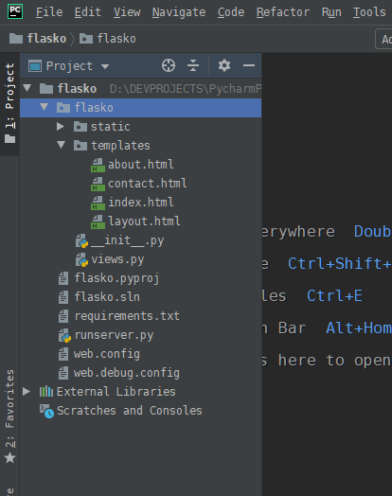Click the about.html HTML file icon

98,165
